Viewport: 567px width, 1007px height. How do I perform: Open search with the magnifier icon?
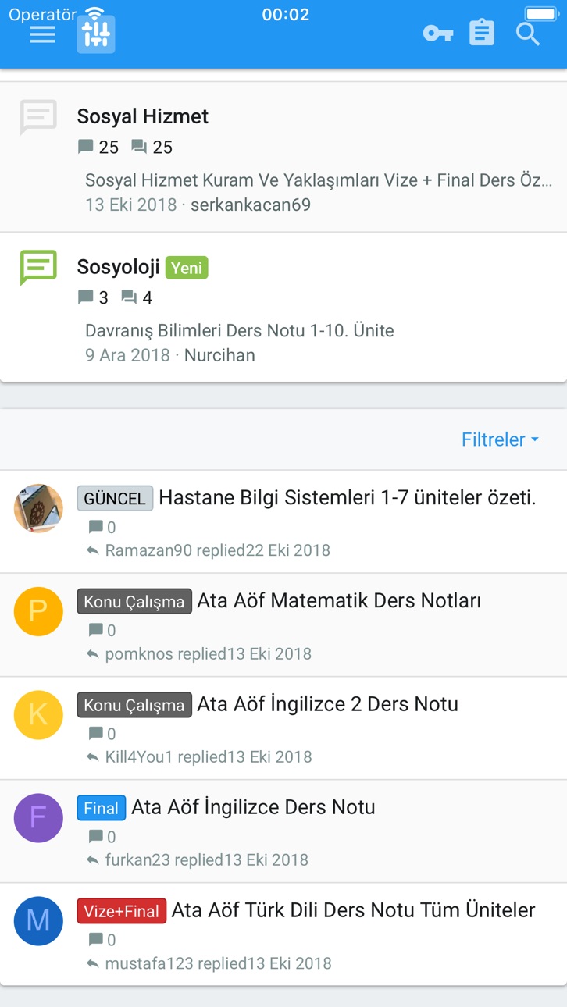(x=528, y=34)
